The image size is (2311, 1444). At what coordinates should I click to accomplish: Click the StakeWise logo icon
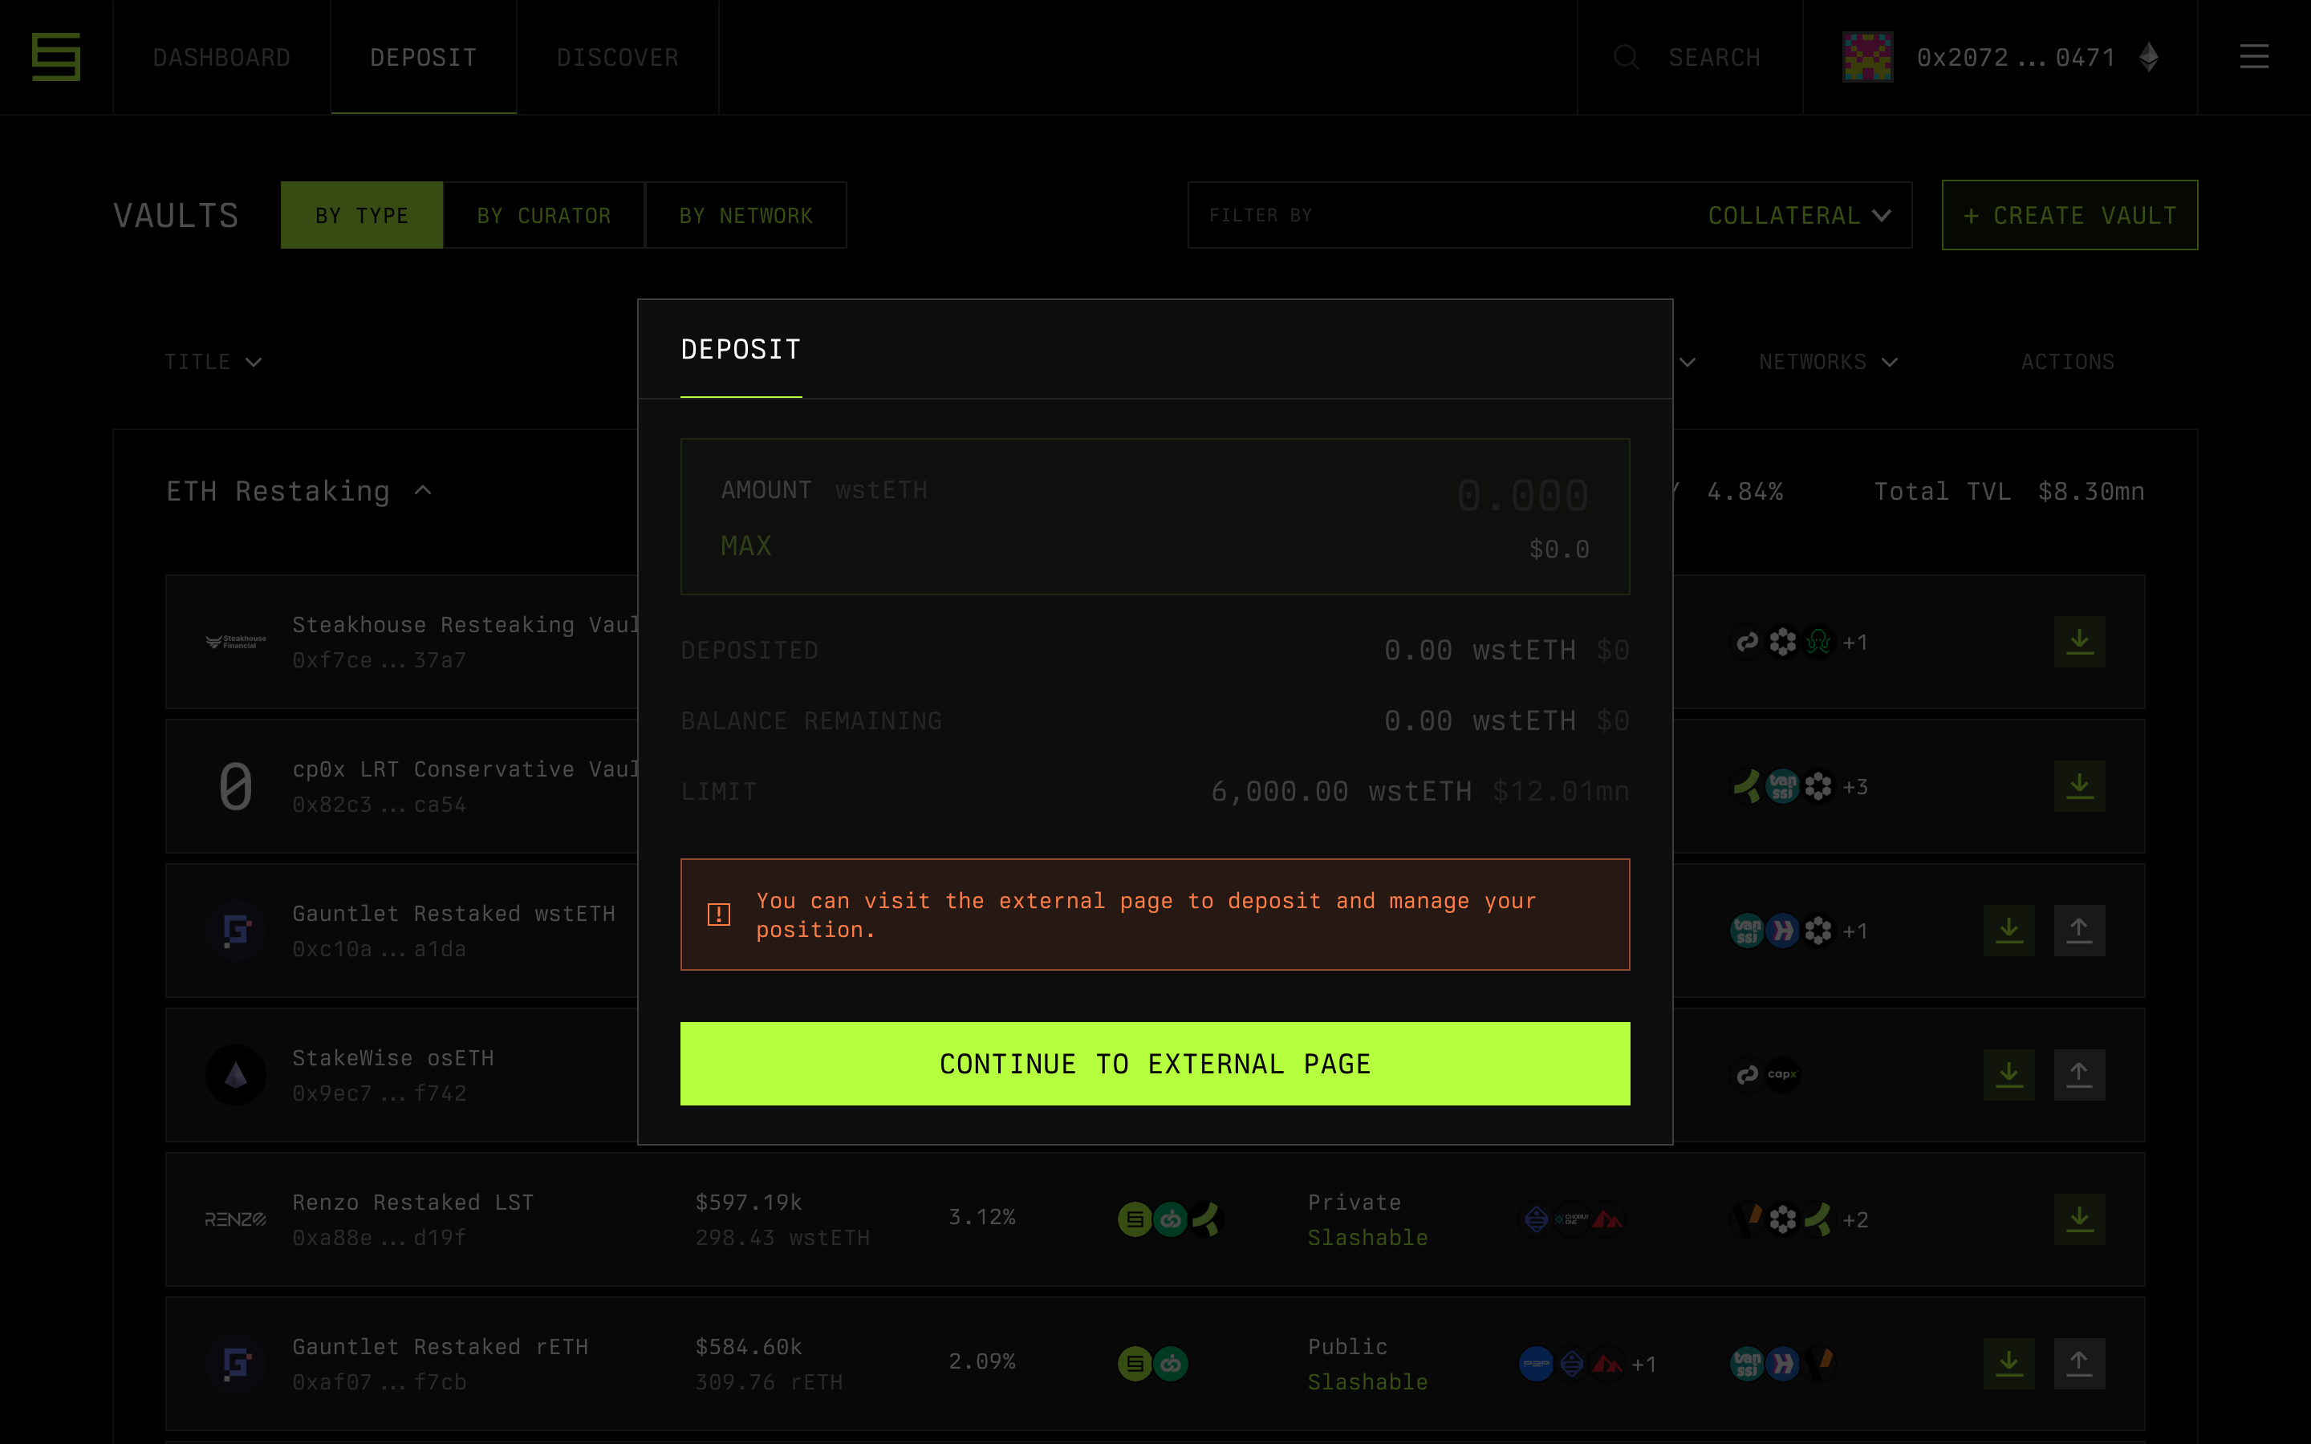click(x=236, y=1074)
